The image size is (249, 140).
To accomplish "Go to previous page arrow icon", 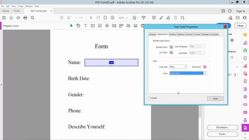I will point(61,18).
